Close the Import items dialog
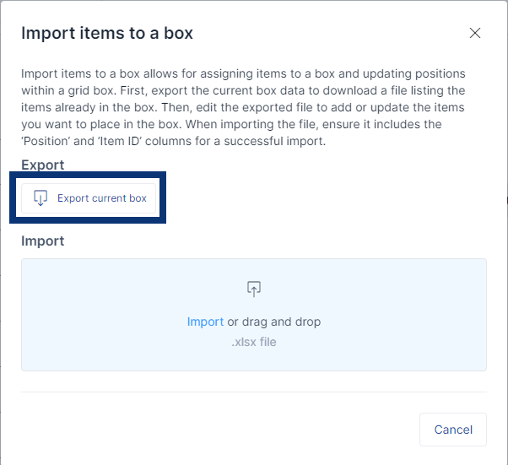The height and width of the screenshot is (465, 508). [475, 34]
